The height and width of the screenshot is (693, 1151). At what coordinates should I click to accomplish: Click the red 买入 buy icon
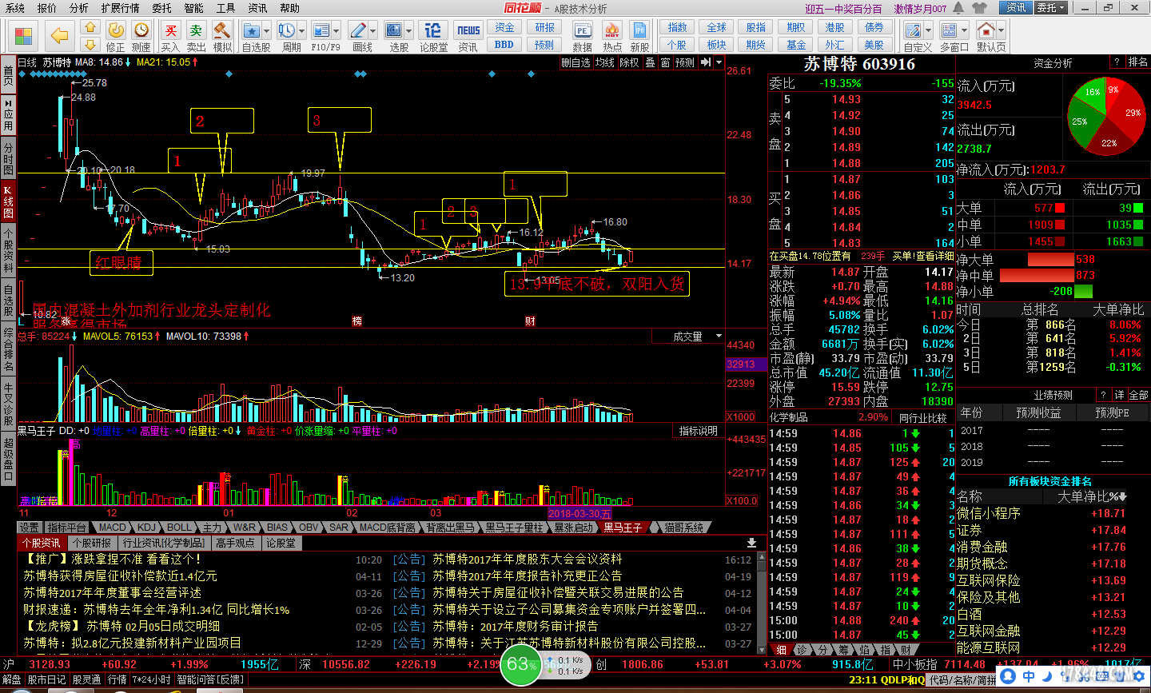click(170, 30)
